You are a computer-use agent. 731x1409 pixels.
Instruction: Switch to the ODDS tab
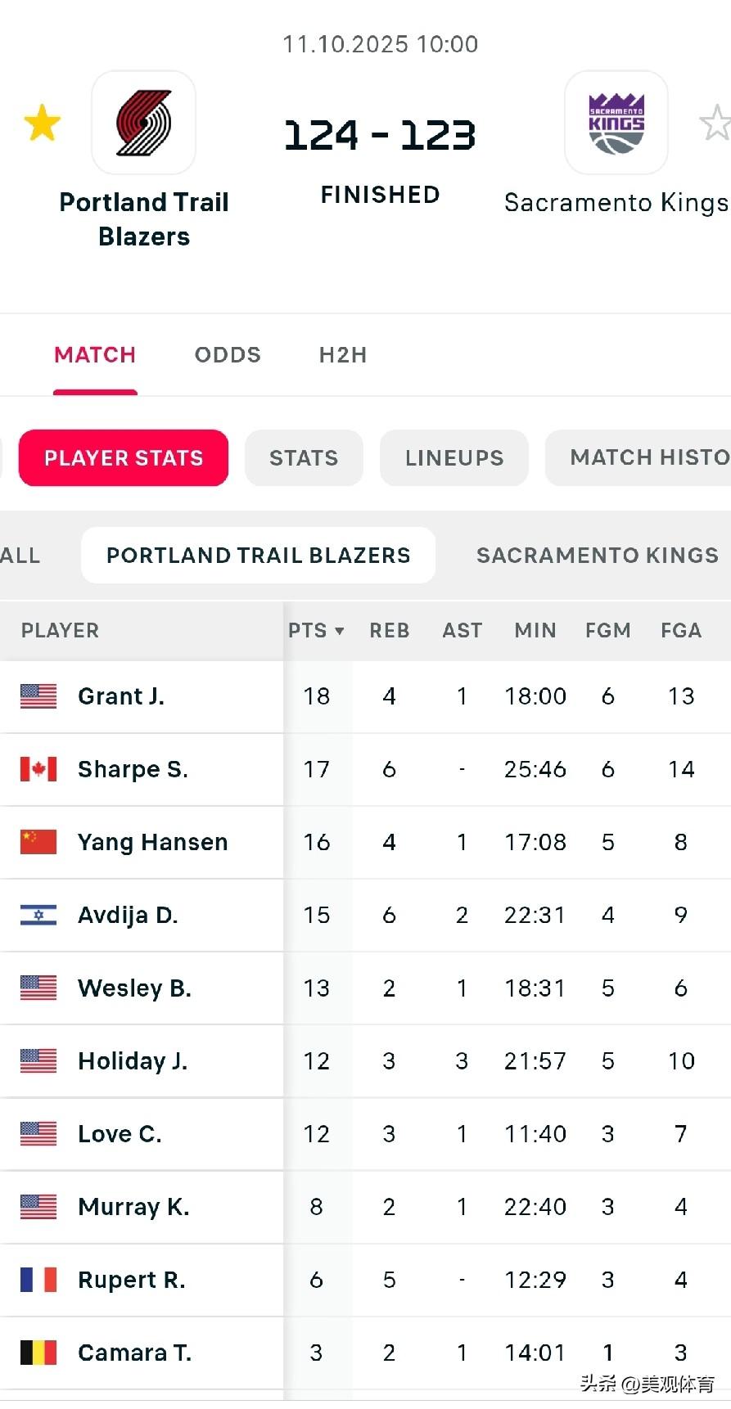(x=228, y=355)
